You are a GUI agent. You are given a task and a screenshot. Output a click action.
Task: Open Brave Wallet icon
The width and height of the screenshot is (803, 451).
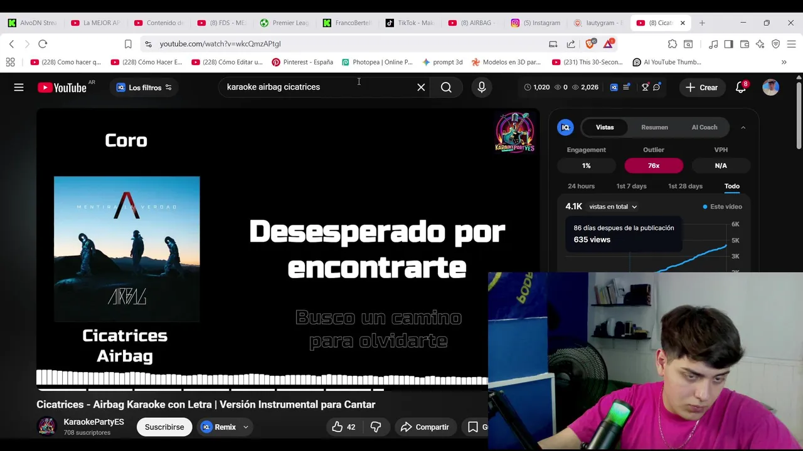pyautogui.click(x=745, y=44)
